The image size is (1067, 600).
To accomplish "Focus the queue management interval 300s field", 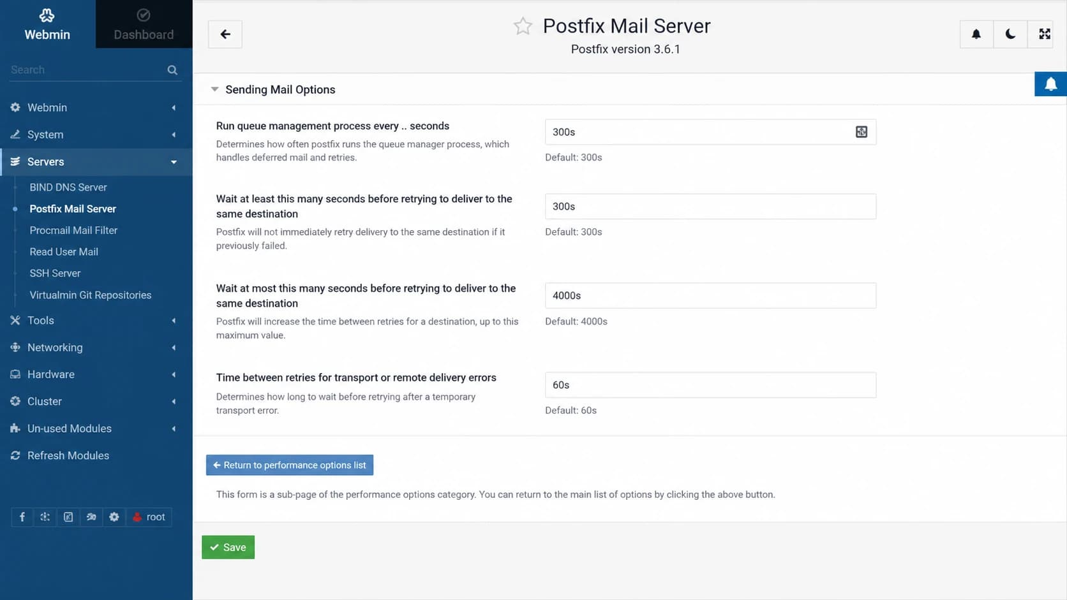I will click(710, 132).
